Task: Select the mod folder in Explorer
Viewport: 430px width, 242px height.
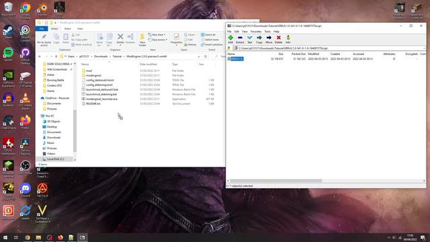Action: (x=89, y=71)
